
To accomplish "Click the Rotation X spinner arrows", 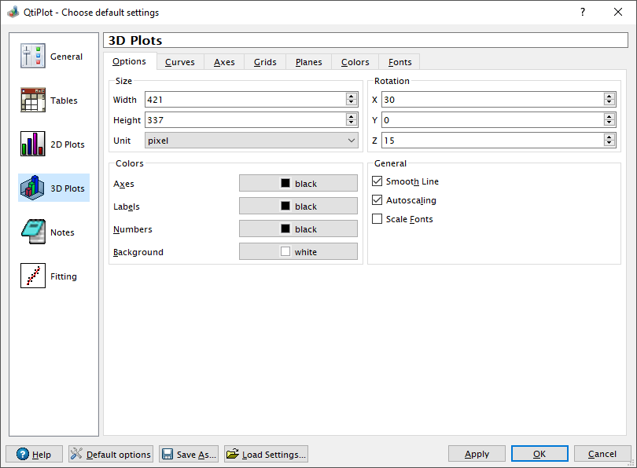I will click(x=609, y=100).
